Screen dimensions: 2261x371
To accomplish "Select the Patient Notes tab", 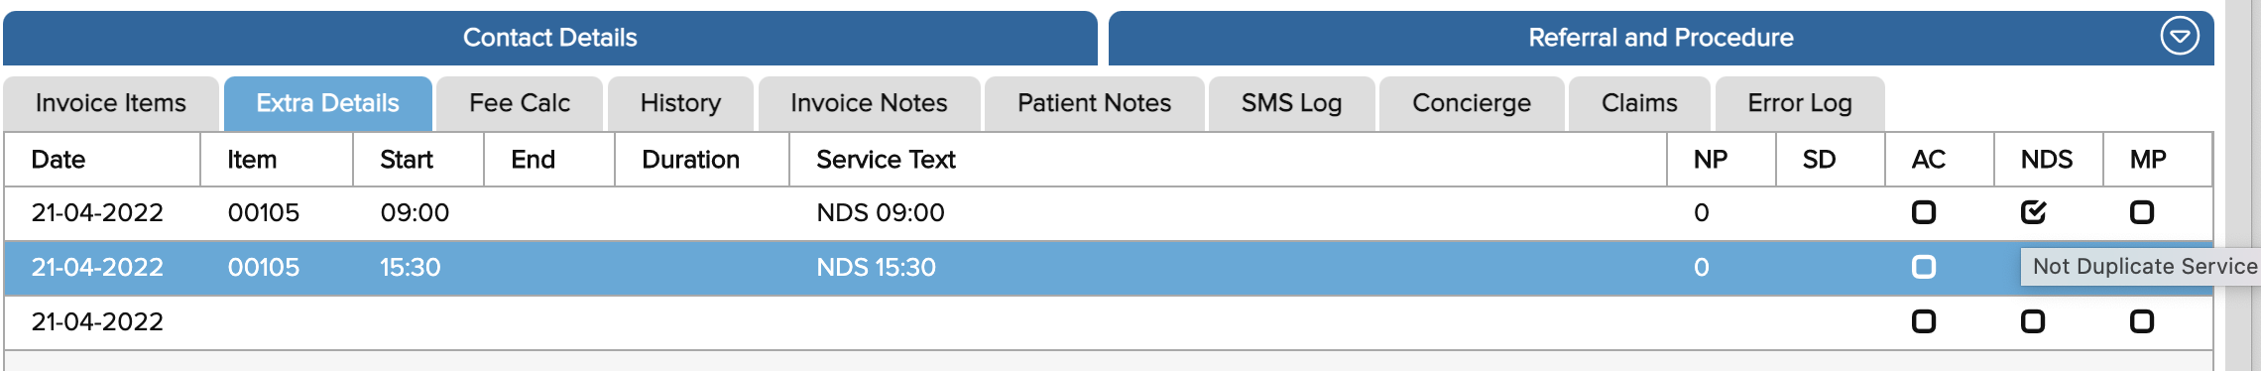I will pos(1094,103).
